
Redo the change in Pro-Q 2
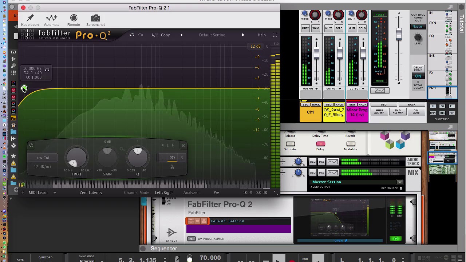click(141, 35)
